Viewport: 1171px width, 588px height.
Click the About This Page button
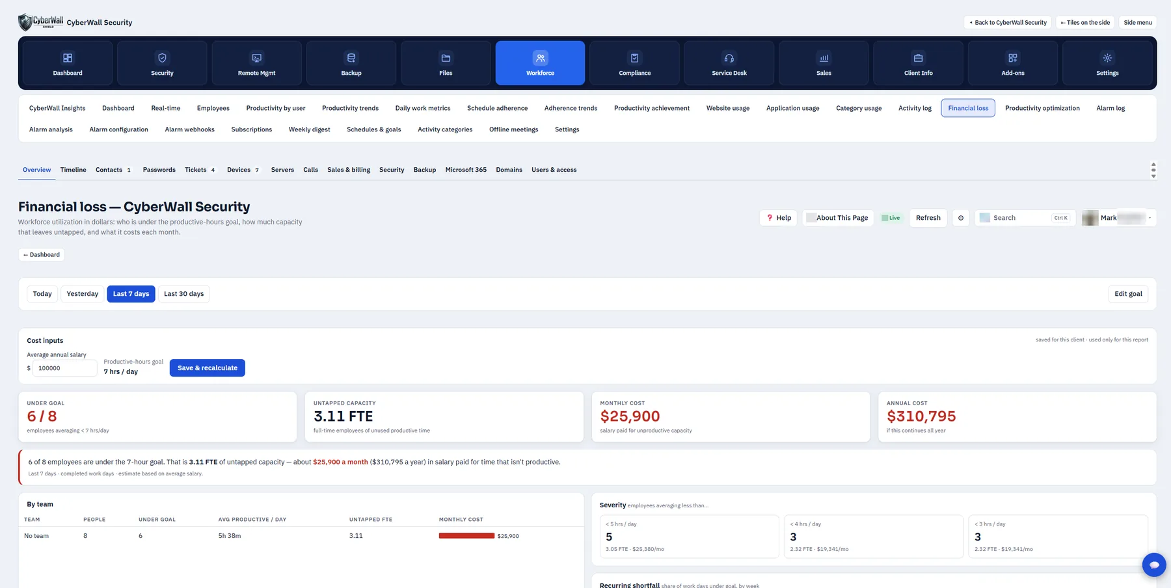tap(837, 218)
